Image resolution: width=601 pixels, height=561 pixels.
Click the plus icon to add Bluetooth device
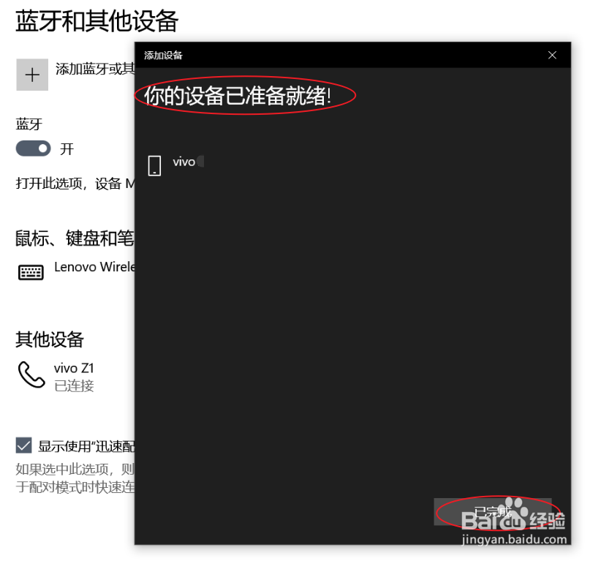click(x=32, y=75)
